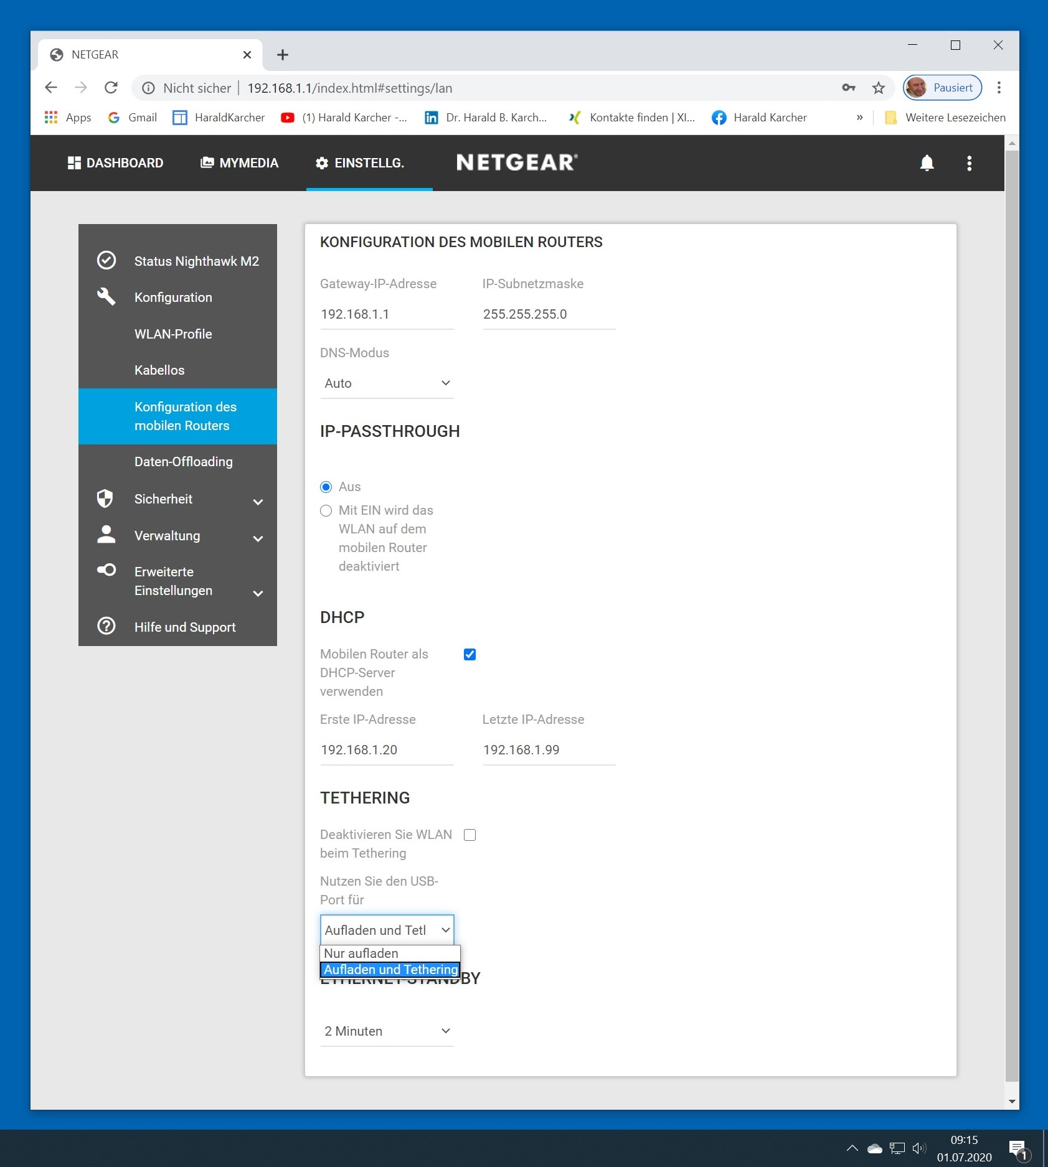Open the HaraldKarcher bookmark

tap(219, 118)
